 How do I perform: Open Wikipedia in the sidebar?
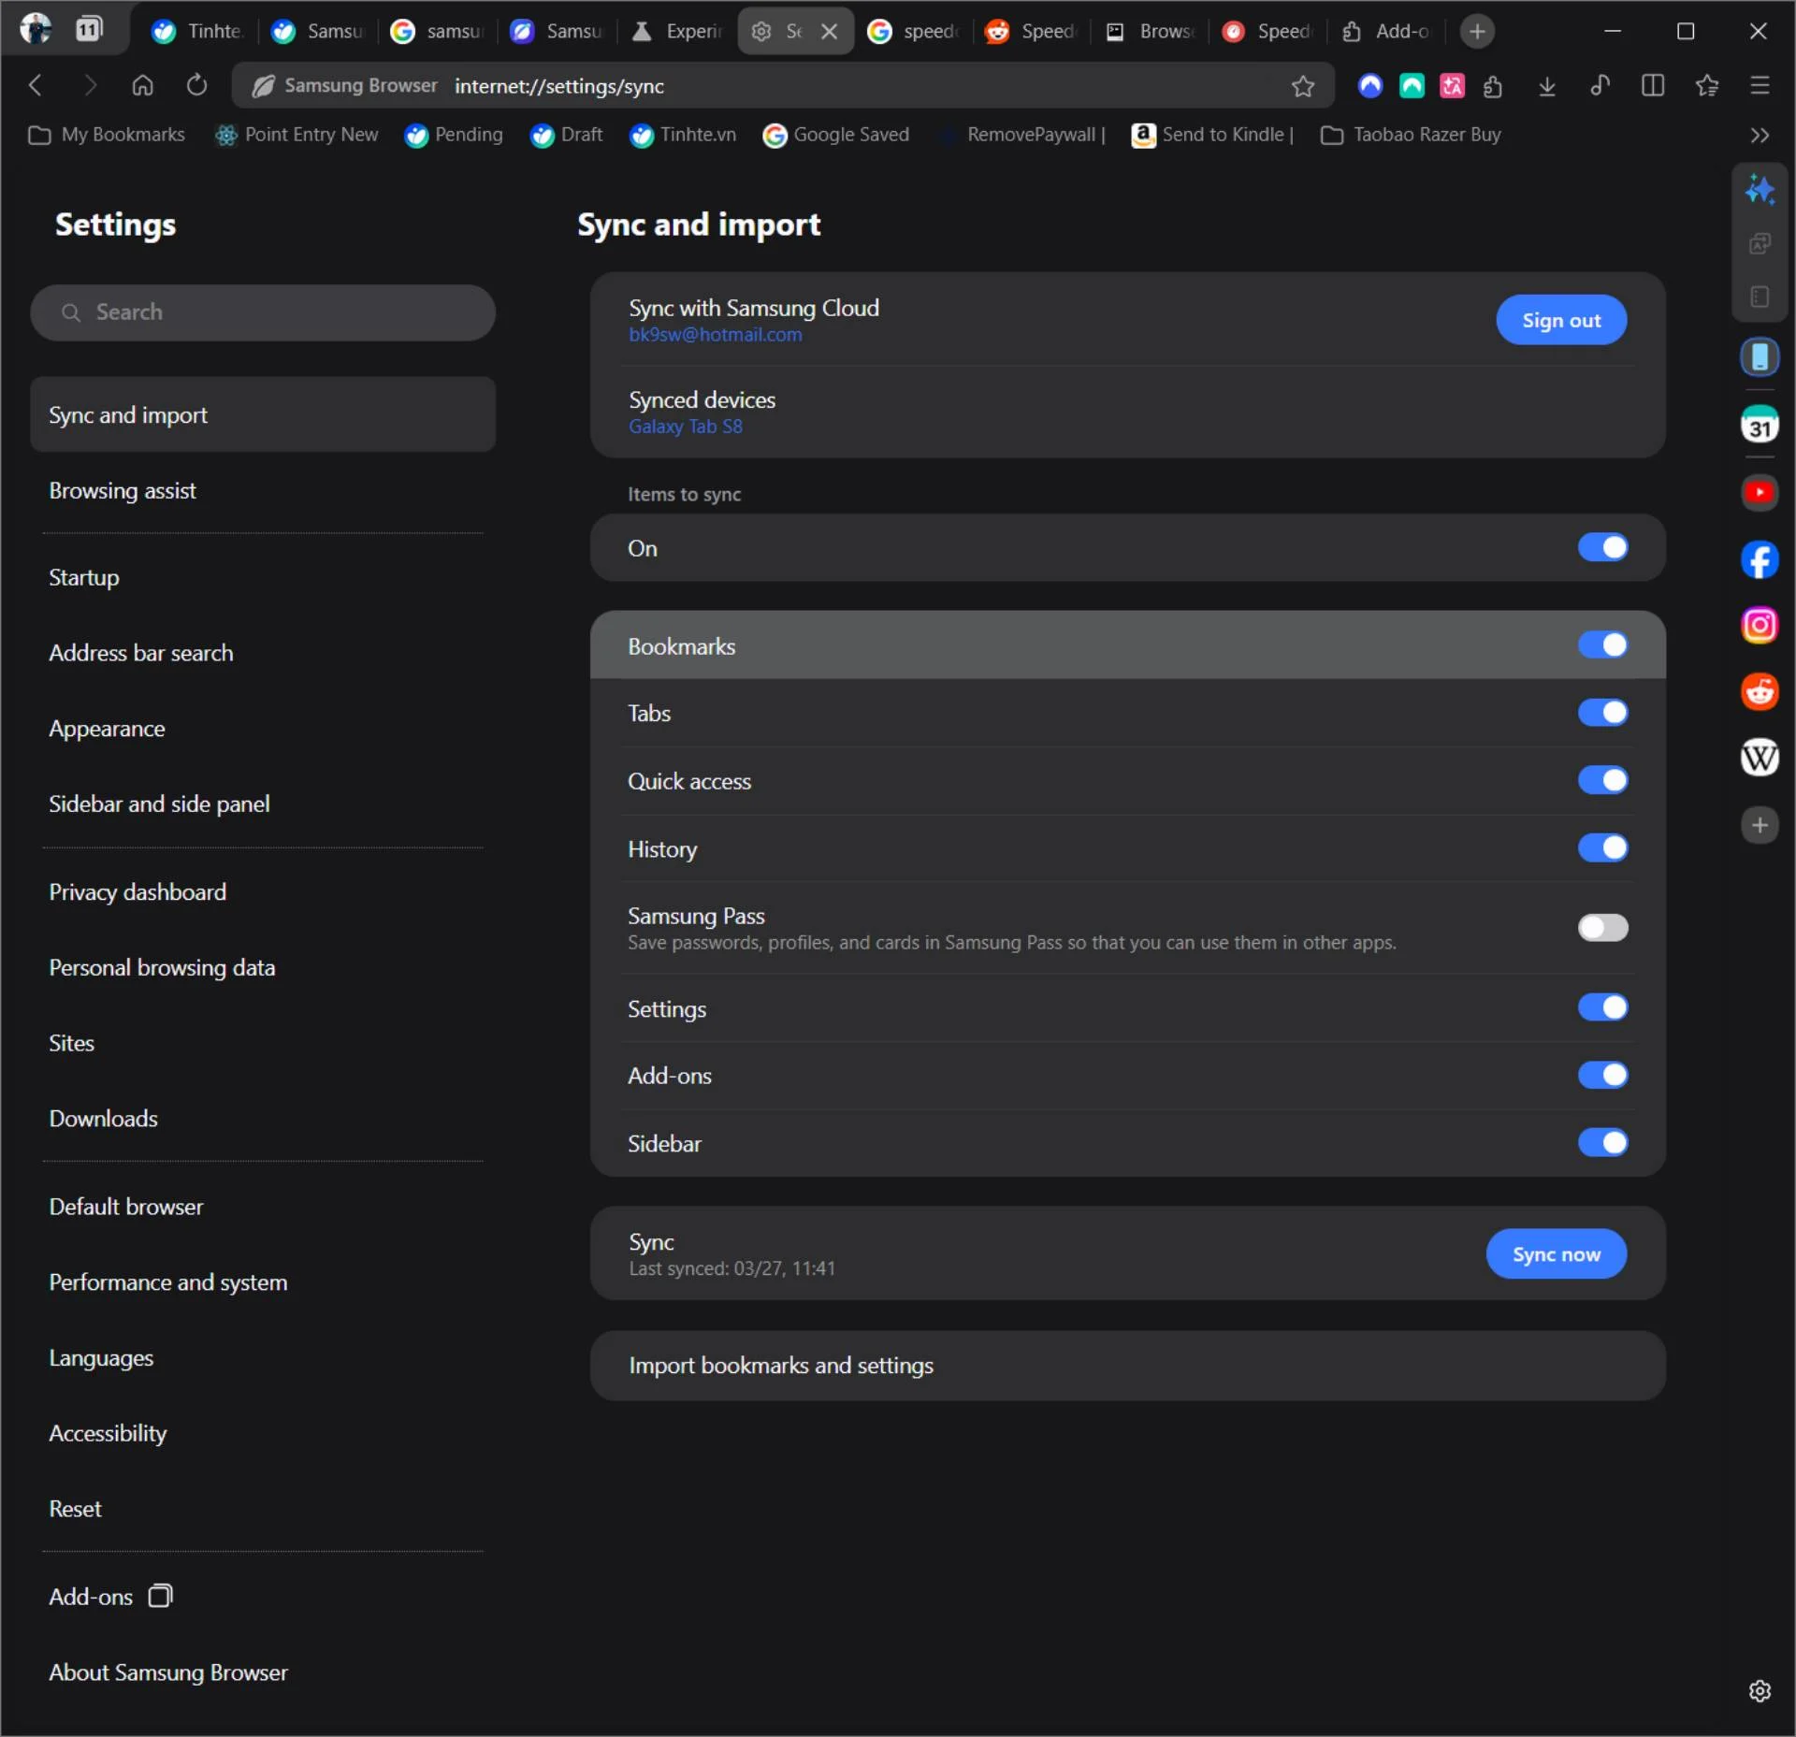[1760, 758]
